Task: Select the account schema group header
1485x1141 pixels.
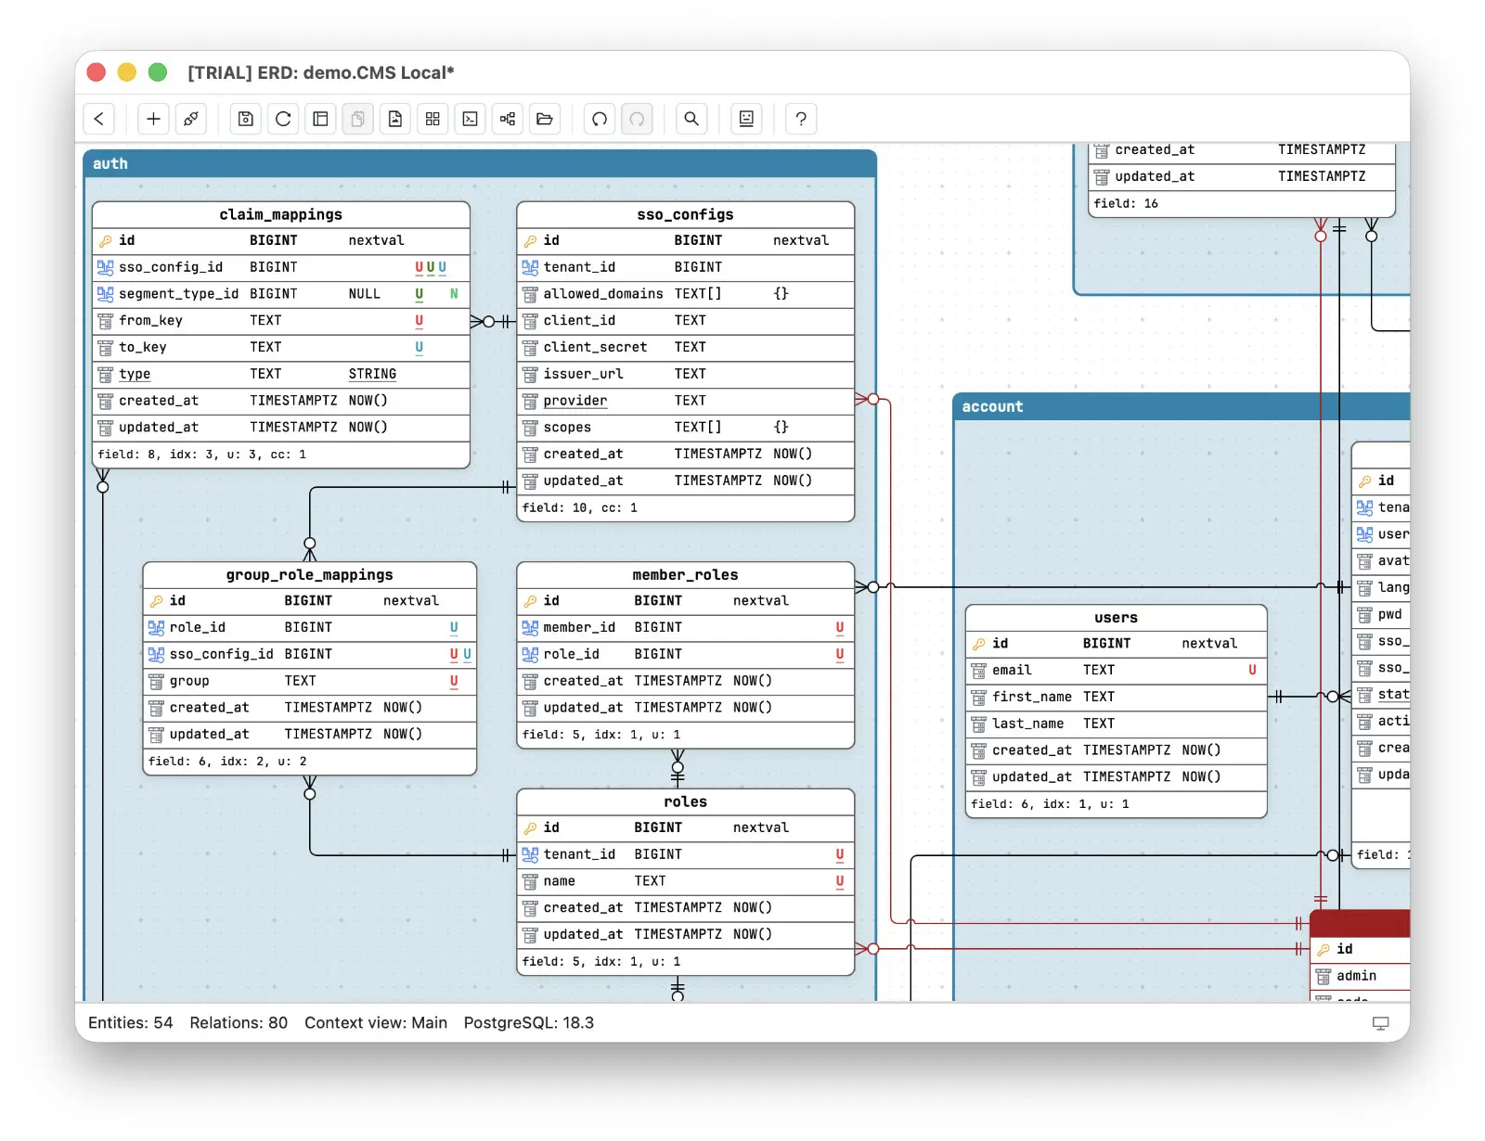Action: click(x=1182, y=406)
